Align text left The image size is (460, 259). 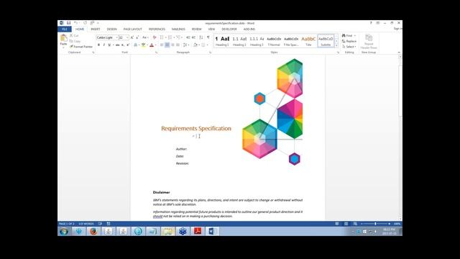click(162, 45)
